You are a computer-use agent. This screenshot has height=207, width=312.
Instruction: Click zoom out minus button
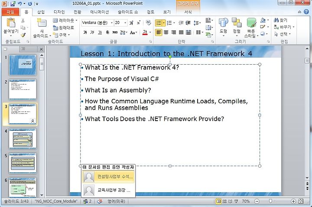pyautogui.click(x=257, y=201)
